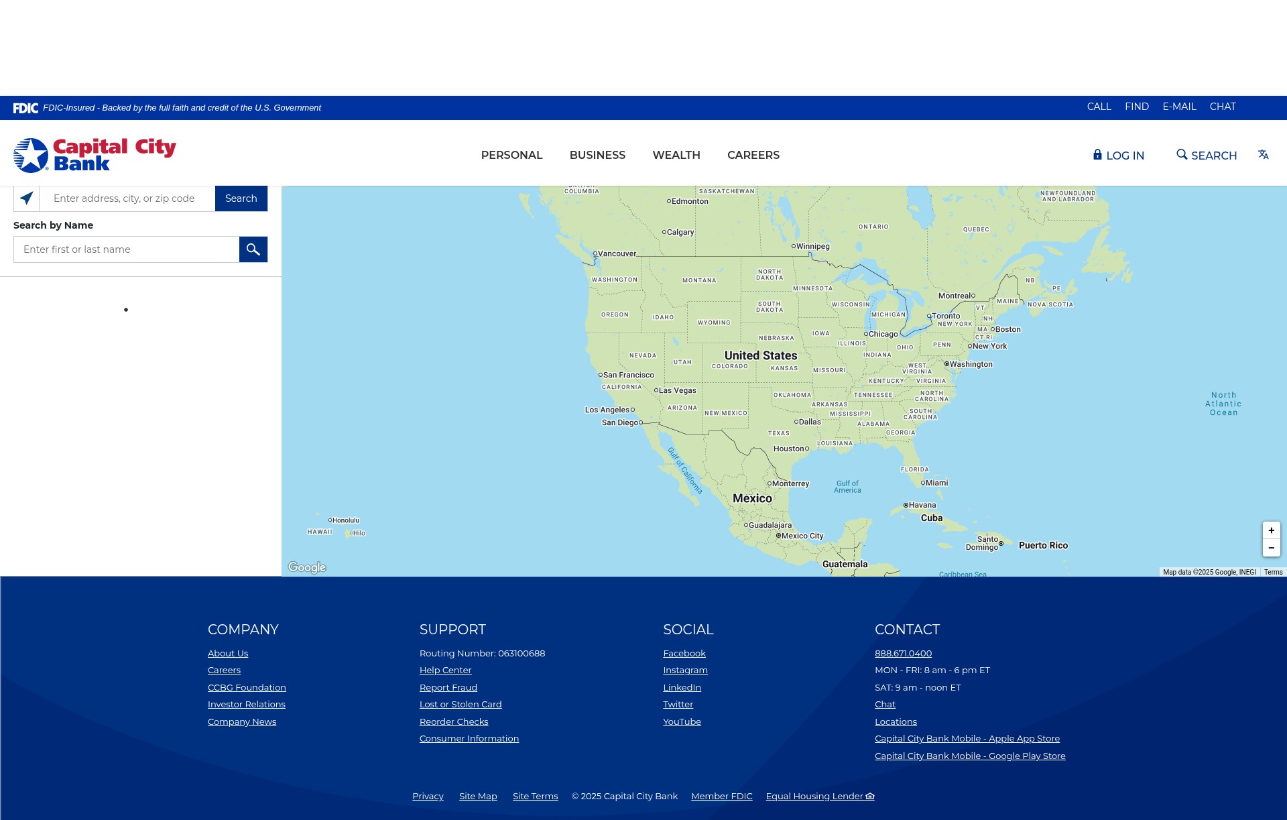Image resolution: width=1287 pixels, height=820 pixels.
Task: Open the language translate icon
Action: 1263,155
